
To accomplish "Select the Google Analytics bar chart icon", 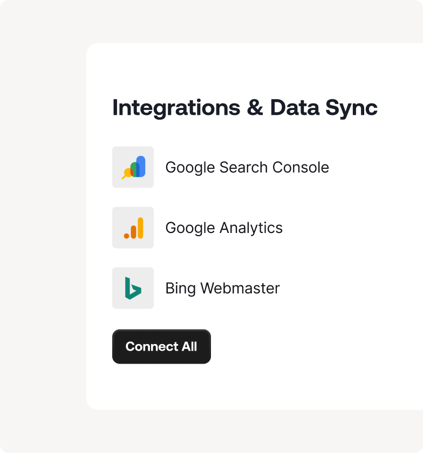I will pos(133,228).
